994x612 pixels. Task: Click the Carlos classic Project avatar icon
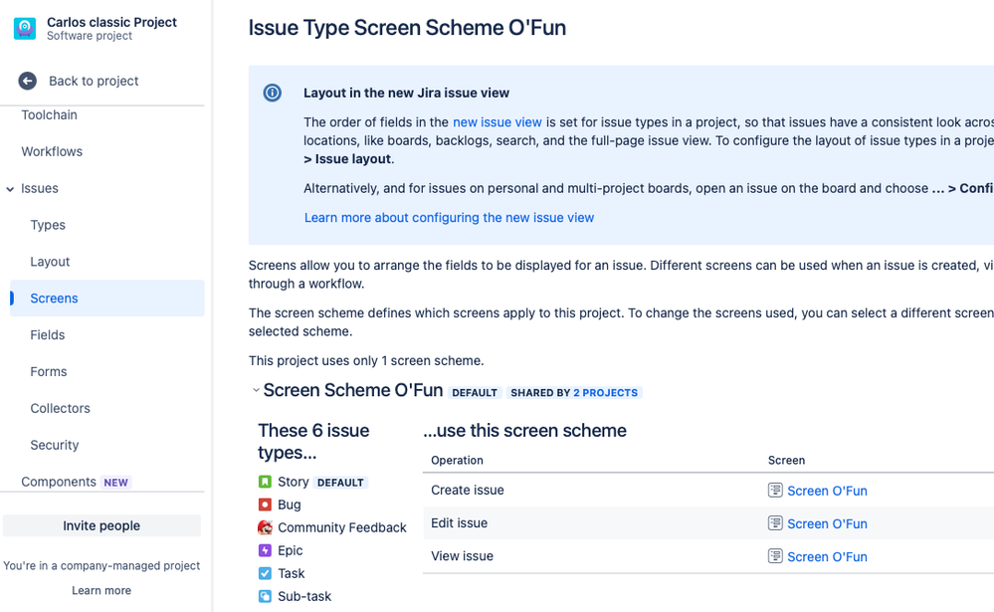pos(25,29)
